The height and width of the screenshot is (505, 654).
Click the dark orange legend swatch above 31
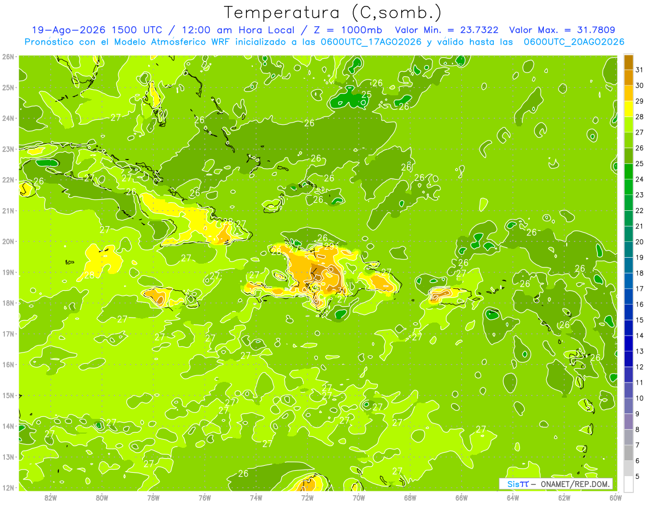[628, 62]
